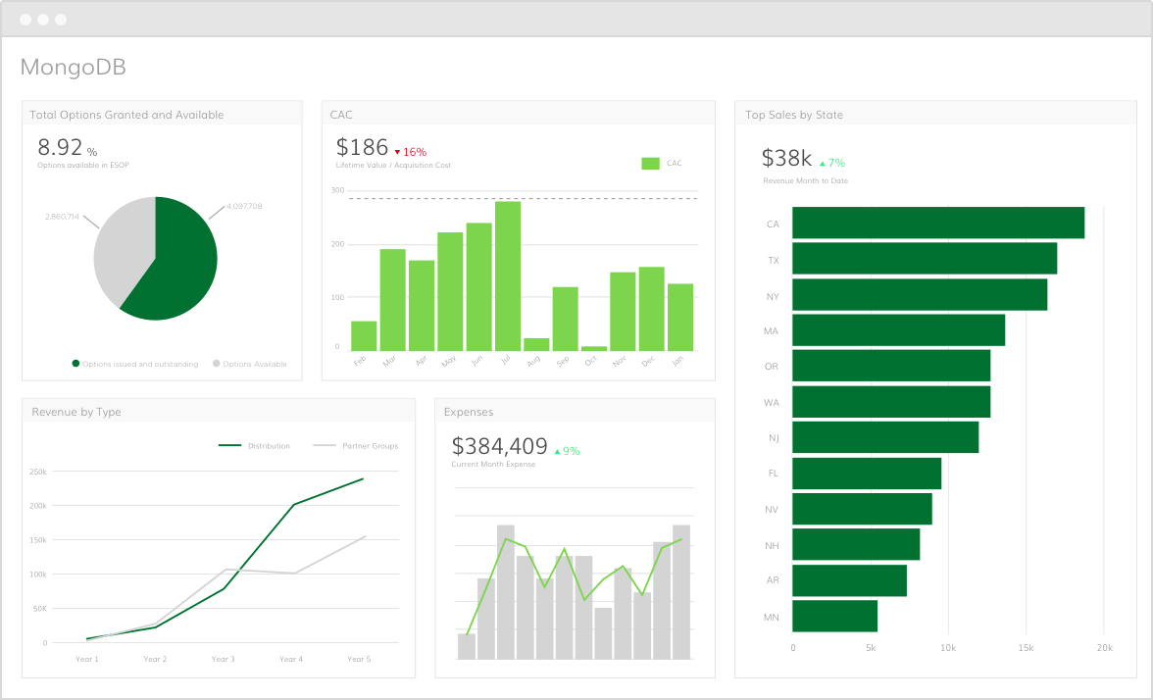Open the Top Sales by State panel header
The width and height of the screenshot is (1153, 700).
click(x=794, y=115)
